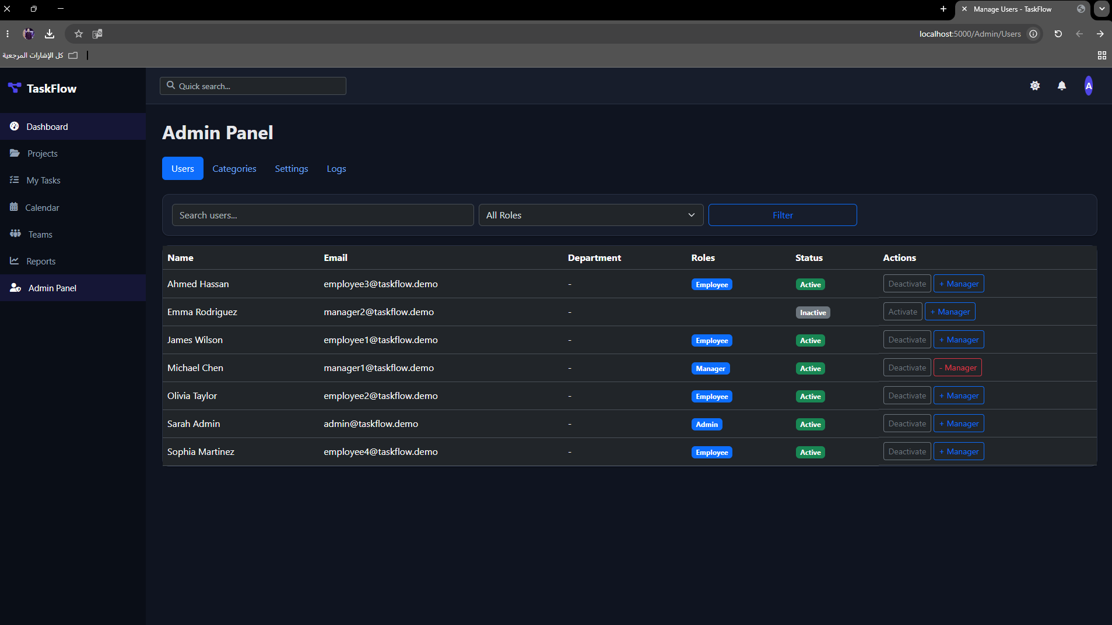The height and width of the screenshot is (625, 1112).
Task: Open browser downloads icon
Action: coord(50,34)
